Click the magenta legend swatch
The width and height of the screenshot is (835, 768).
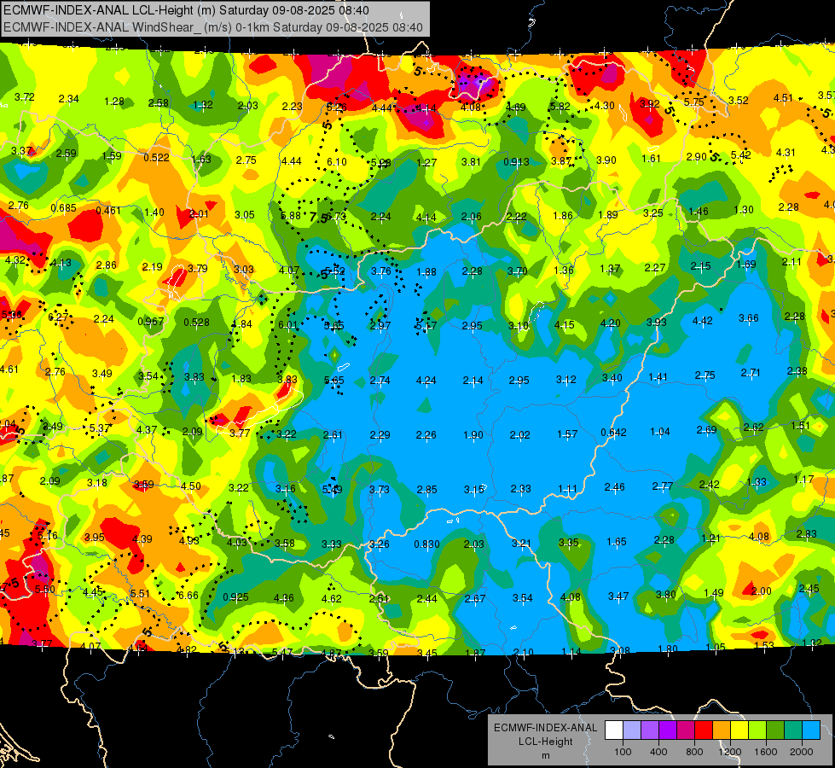(686, 730)
